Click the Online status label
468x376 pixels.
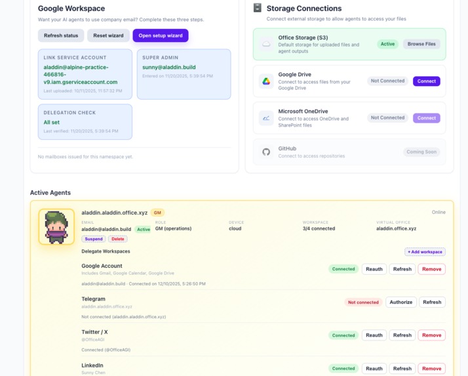click(x=439, y=212)
